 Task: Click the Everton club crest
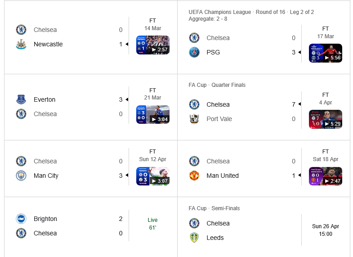pyautogui.click(x=21, y=99)
